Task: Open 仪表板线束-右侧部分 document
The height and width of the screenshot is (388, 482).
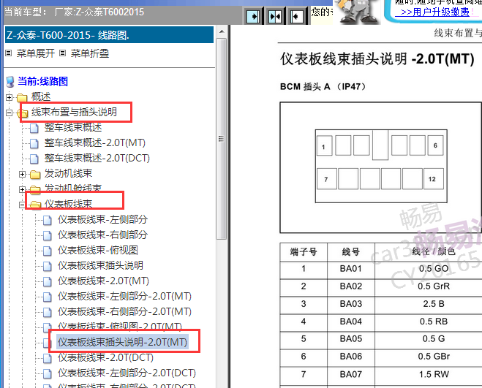Action: (x=102, y=235)
